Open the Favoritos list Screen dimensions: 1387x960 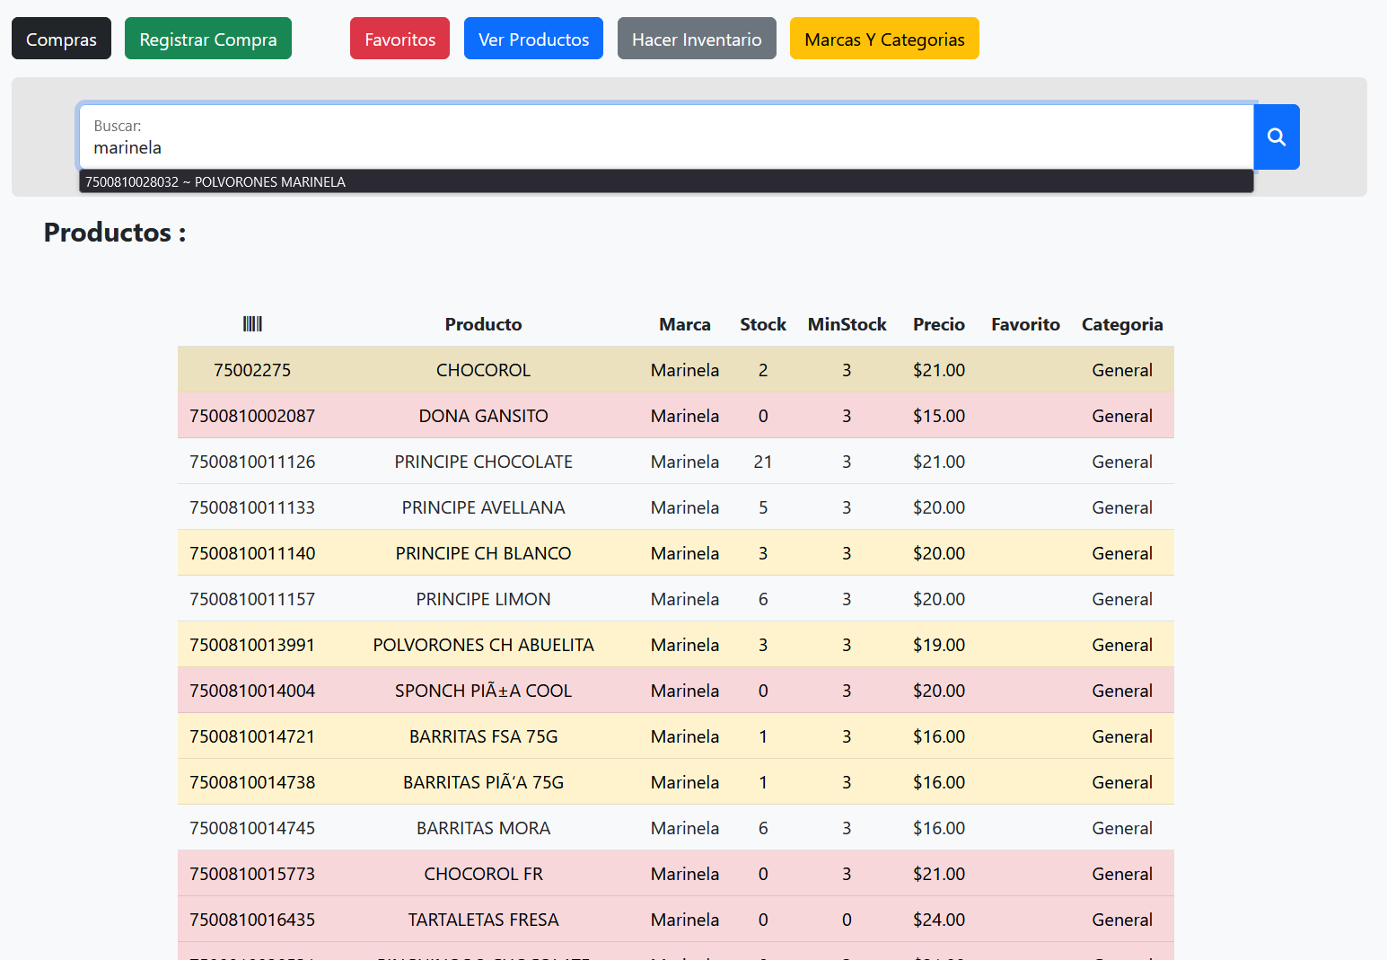399,39
